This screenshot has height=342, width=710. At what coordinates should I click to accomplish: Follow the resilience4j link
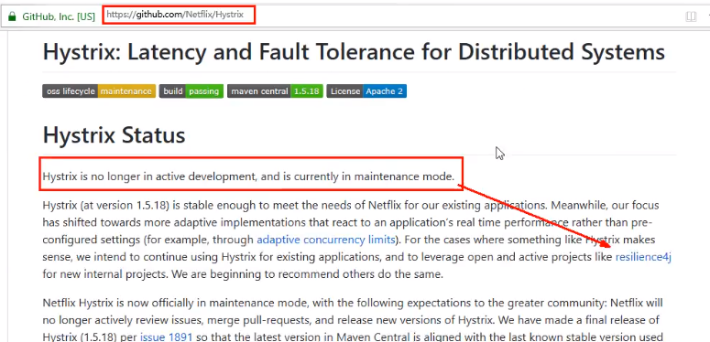(643, 257)
